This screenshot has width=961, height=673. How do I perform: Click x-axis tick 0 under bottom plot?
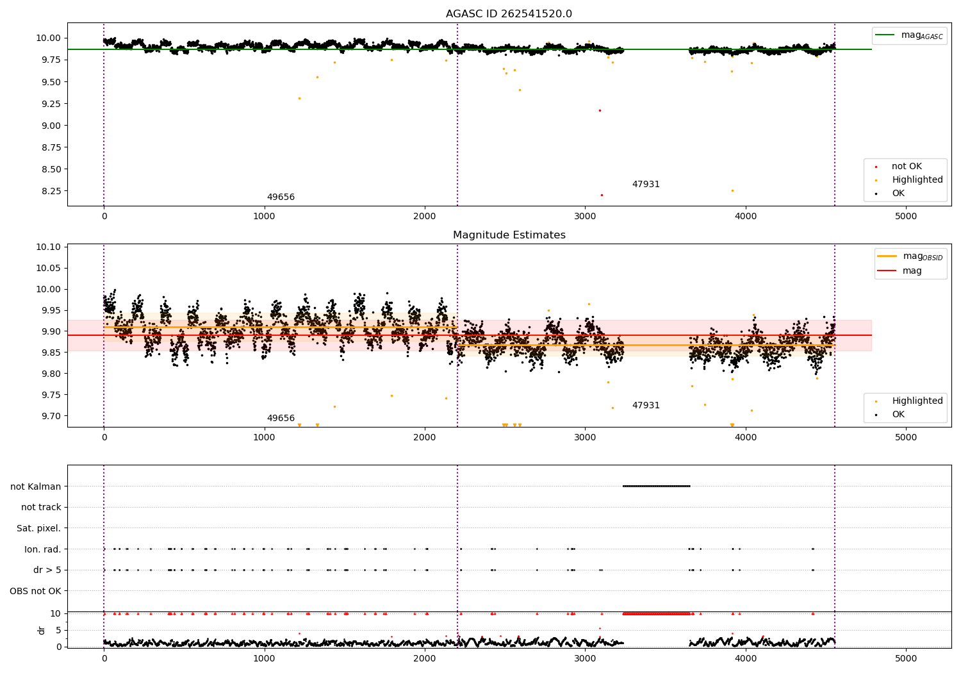104,658
